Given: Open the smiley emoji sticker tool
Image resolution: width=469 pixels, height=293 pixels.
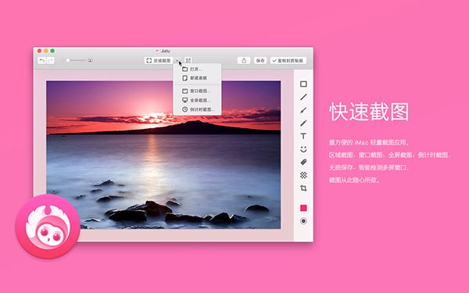Looking at the screenshot, I should (x=303, y=149).
